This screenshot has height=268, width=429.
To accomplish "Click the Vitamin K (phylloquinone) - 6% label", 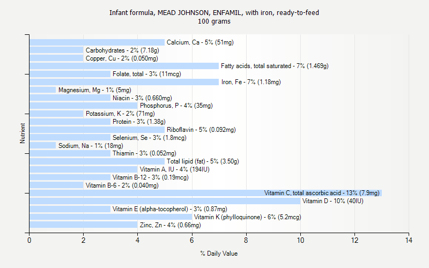I will pyautogui.click(x=247, y=217).
